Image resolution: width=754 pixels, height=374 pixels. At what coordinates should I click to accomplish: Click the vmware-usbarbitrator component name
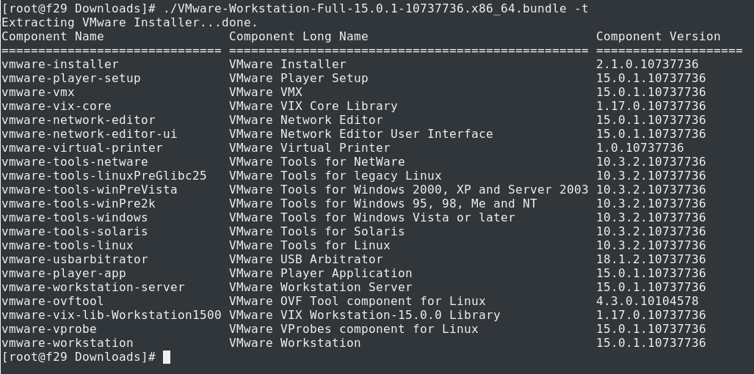point(75,260)
